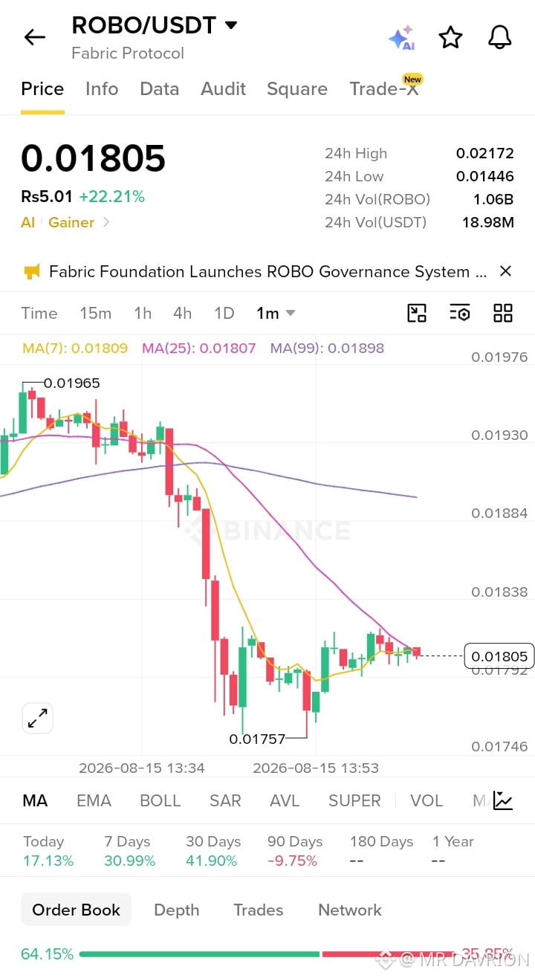This screenshot has width=535, height=978.
Task: Tap the 90 Days -9.75% performance
Action: pyautogui.click(x=295, y=851)
